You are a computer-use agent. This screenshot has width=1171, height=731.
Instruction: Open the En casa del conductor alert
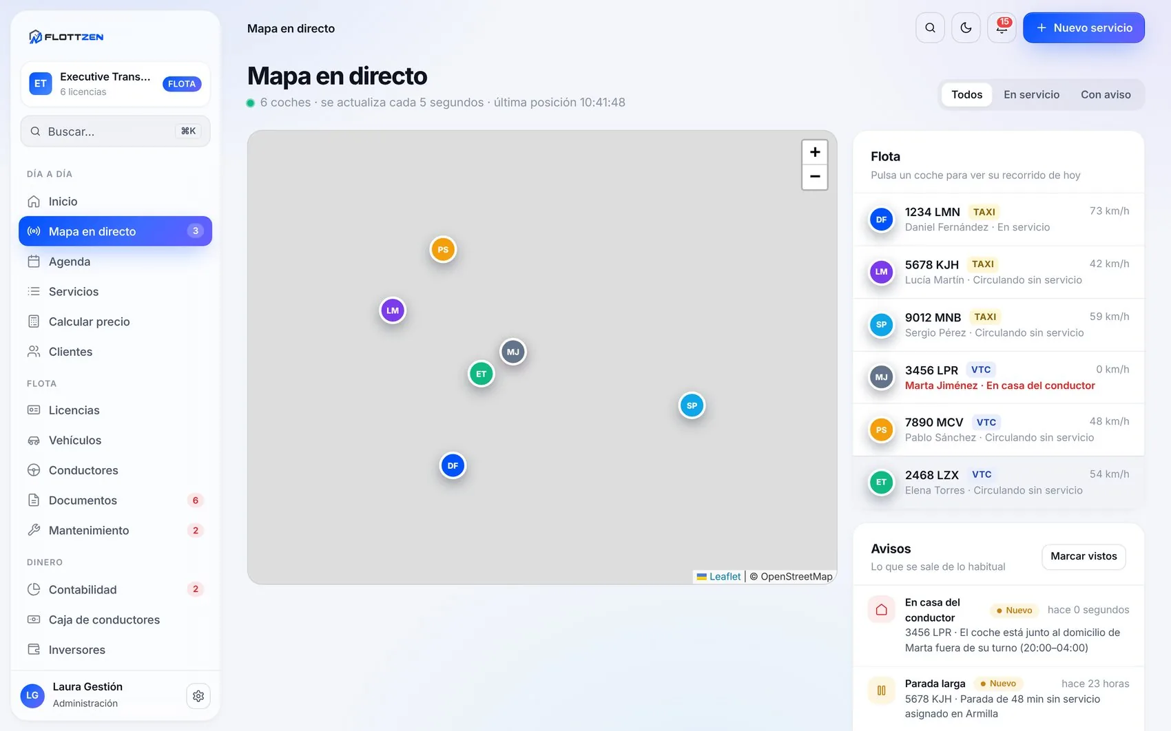(x=998, y=625)
